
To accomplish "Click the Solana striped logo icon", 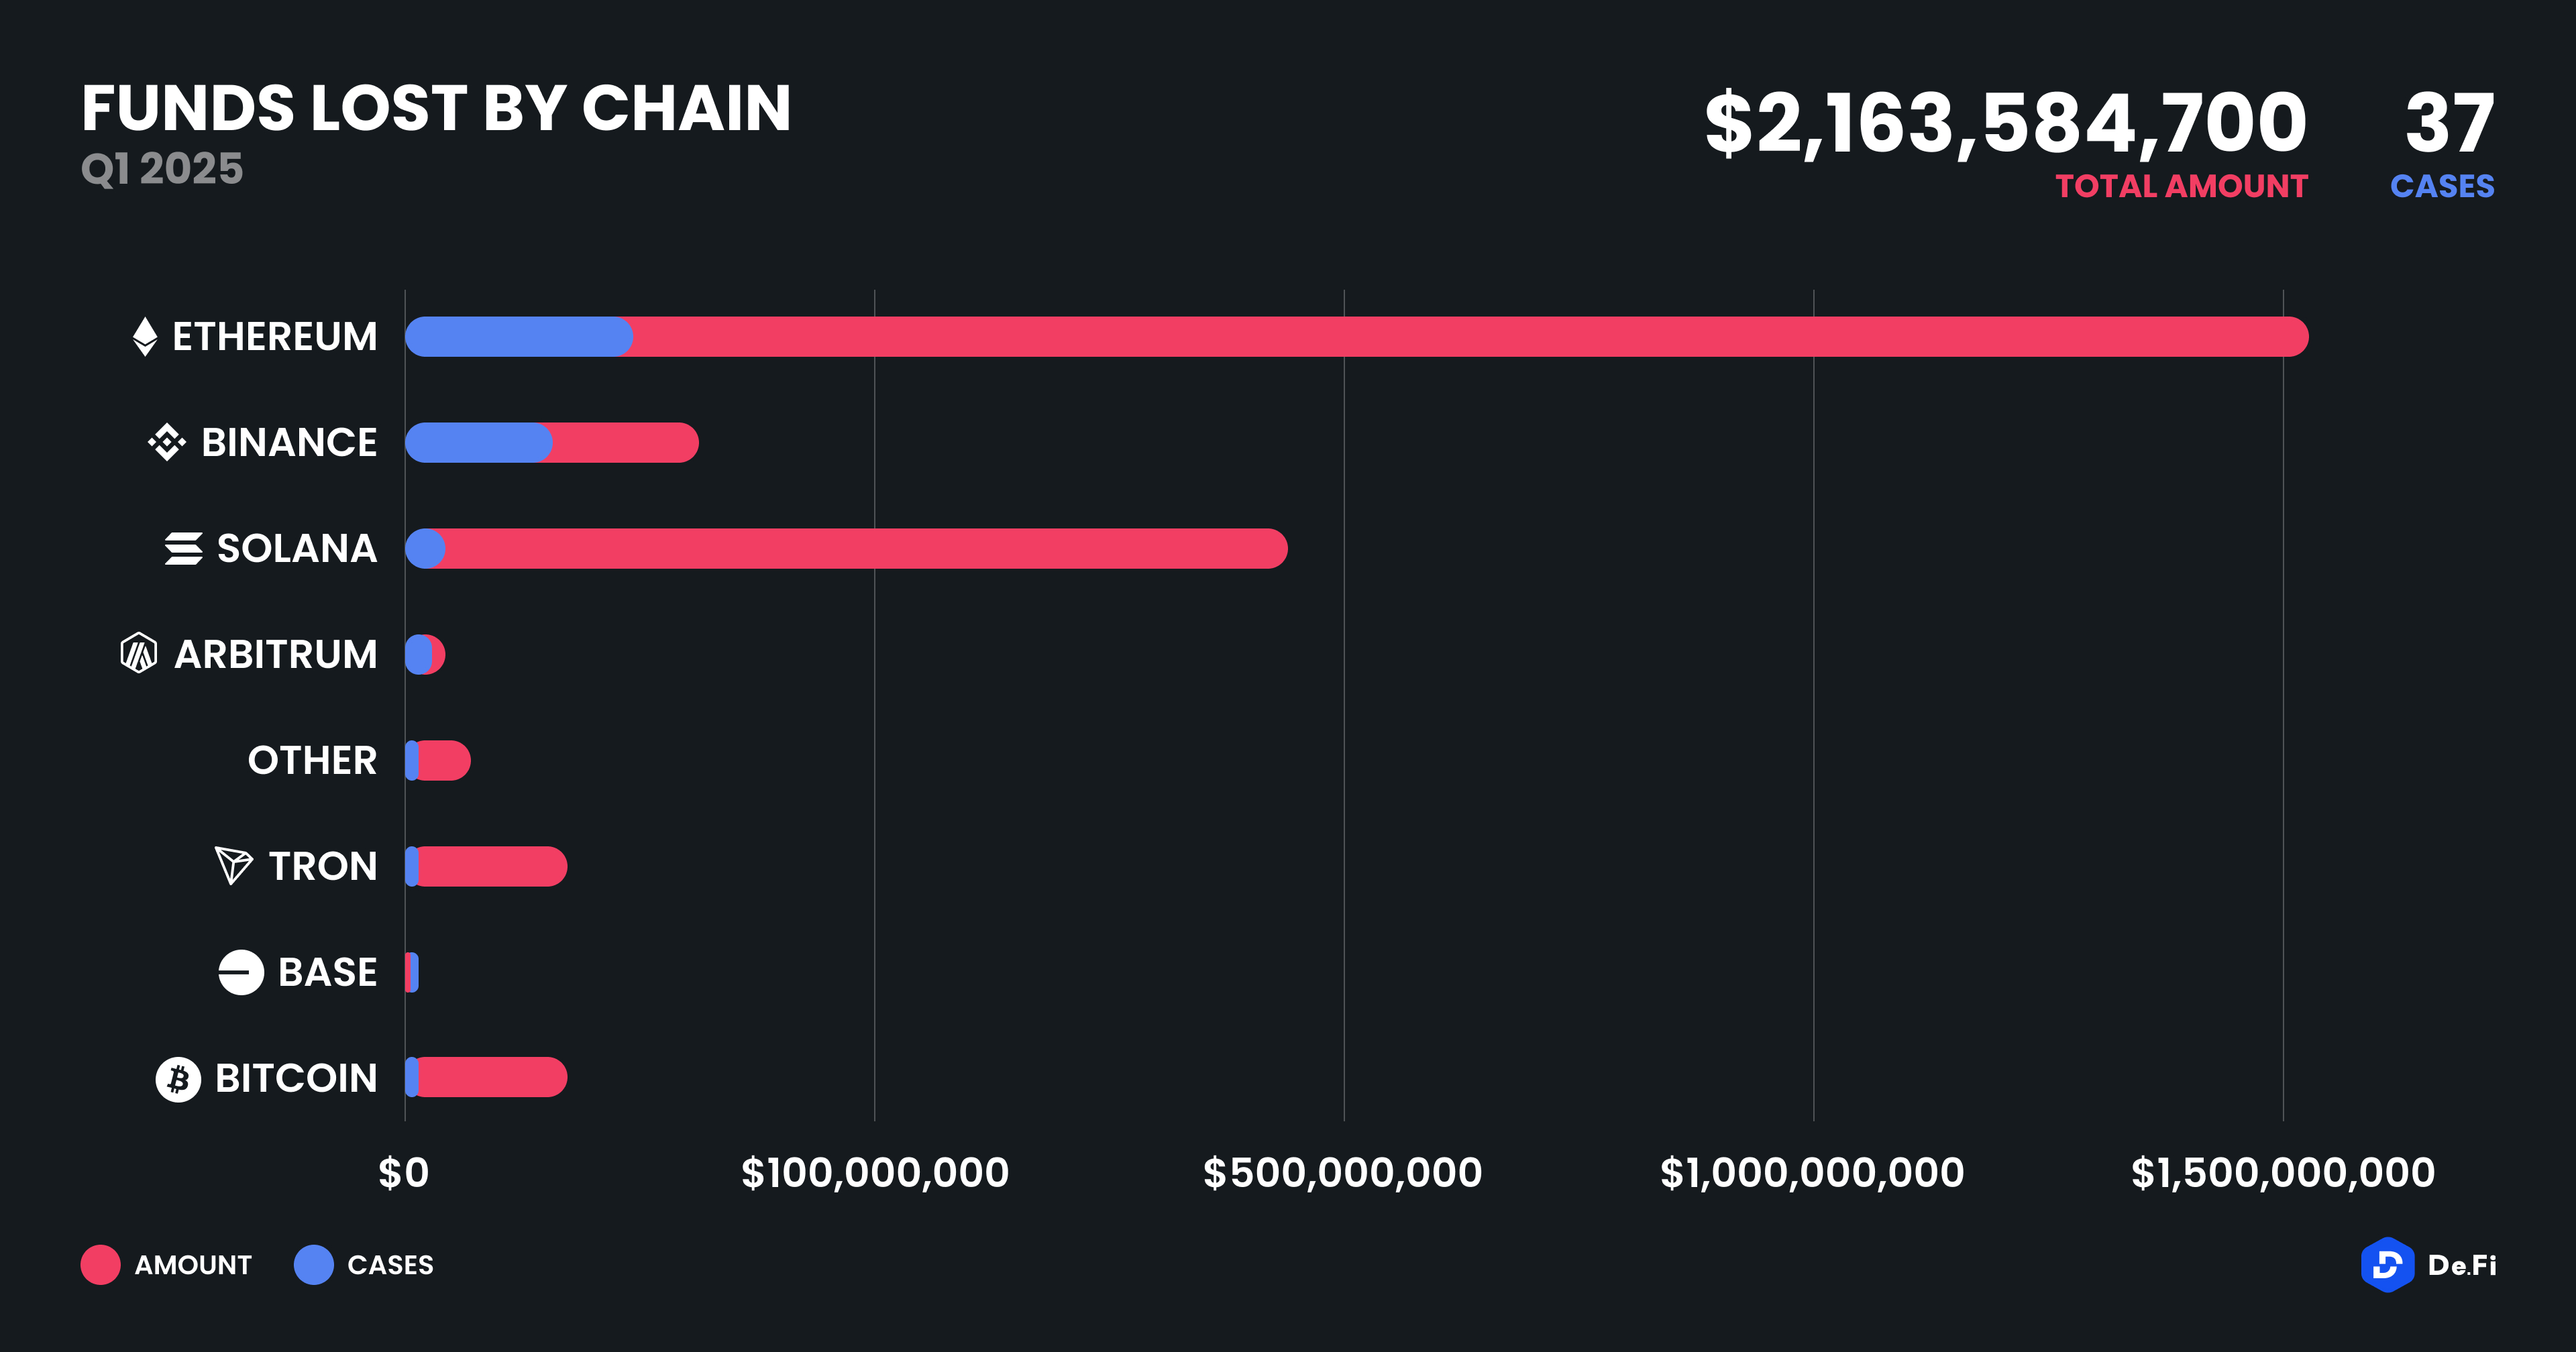I will 184,548.
